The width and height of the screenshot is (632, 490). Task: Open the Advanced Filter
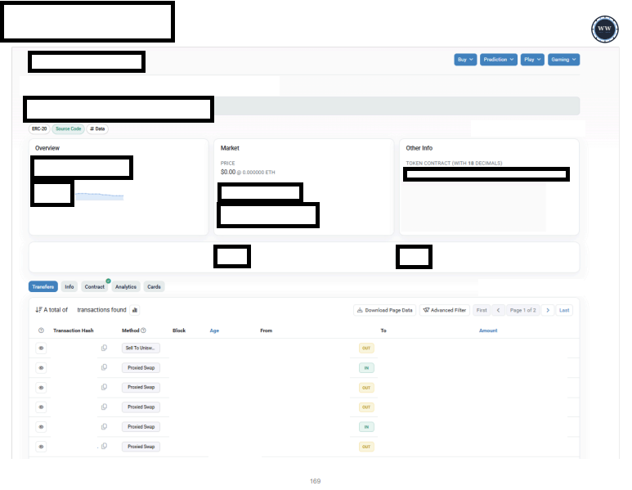tap(445, 310)
